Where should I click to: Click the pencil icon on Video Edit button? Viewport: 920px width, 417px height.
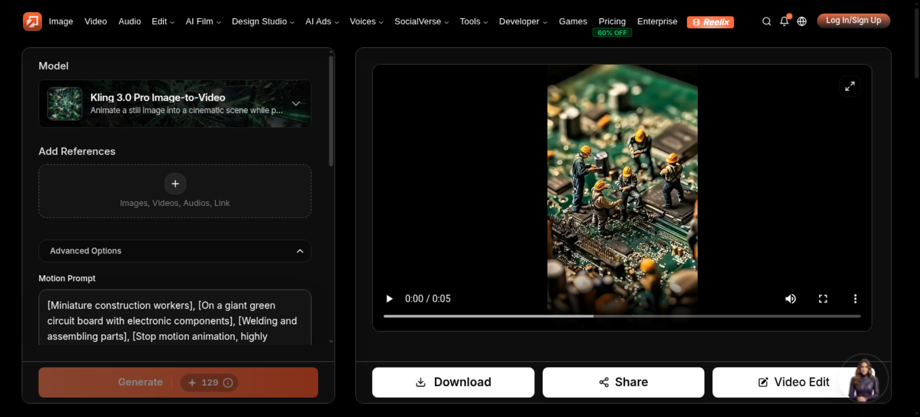763,382
